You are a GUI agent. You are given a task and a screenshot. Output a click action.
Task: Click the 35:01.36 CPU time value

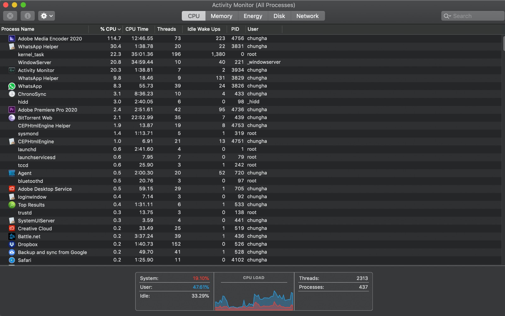click(x=142, y=54)
